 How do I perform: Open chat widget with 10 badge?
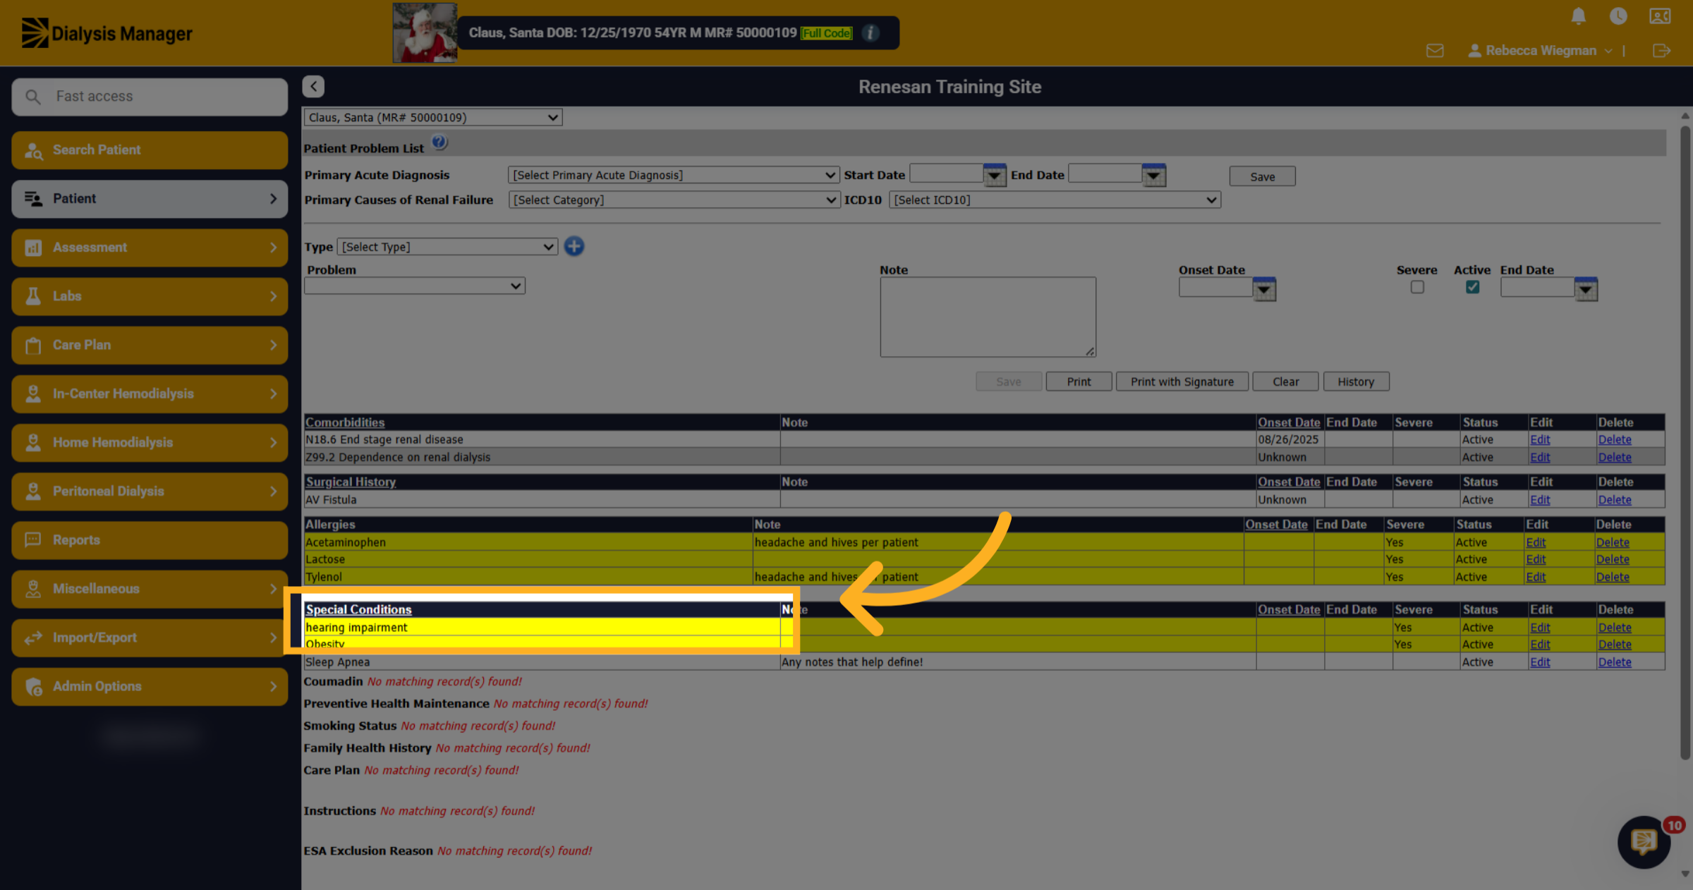coord(1644,841)
